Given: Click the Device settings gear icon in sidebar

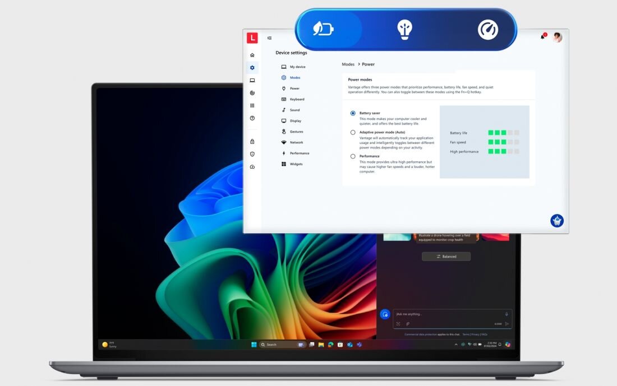Looking at the screenshot, I should pos(252,67).
